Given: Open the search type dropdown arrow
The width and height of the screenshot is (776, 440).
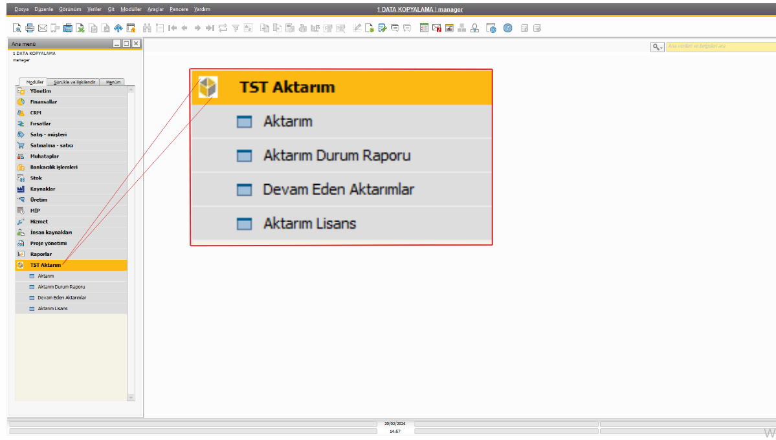Looking at the screenshot, I should point(658,47).
